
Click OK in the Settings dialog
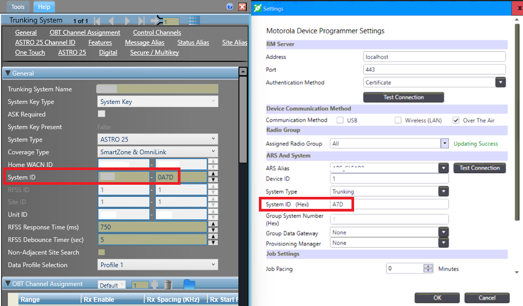click(x=437, y=298)
